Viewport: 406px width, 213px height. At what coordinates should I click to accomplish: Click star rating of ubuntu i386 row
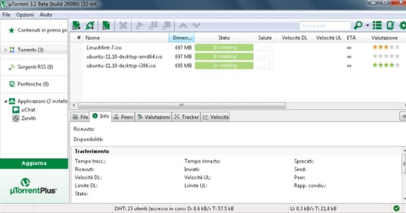(386, 65)
